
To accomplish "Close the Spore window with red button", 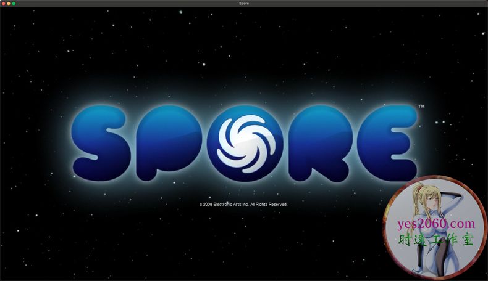I will (4, 4).
